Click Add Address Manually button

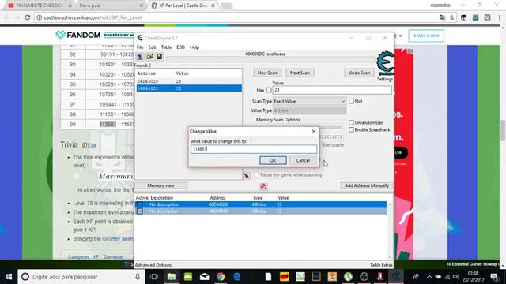[x=367, y=186]
